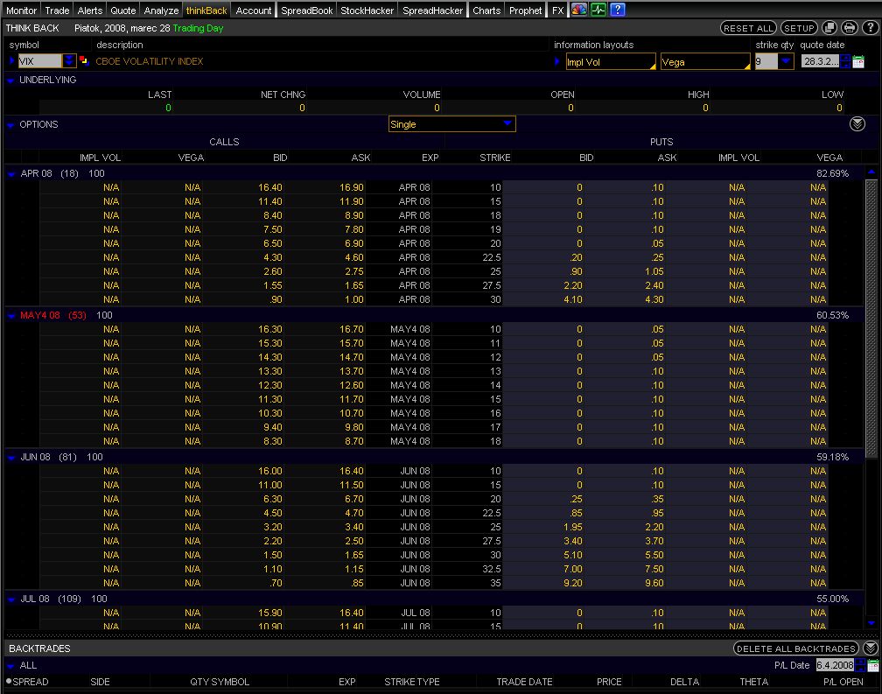This screenshot has height=694, width=882.
Task: Collapse the Underlying section
Action: pos(11,81)
